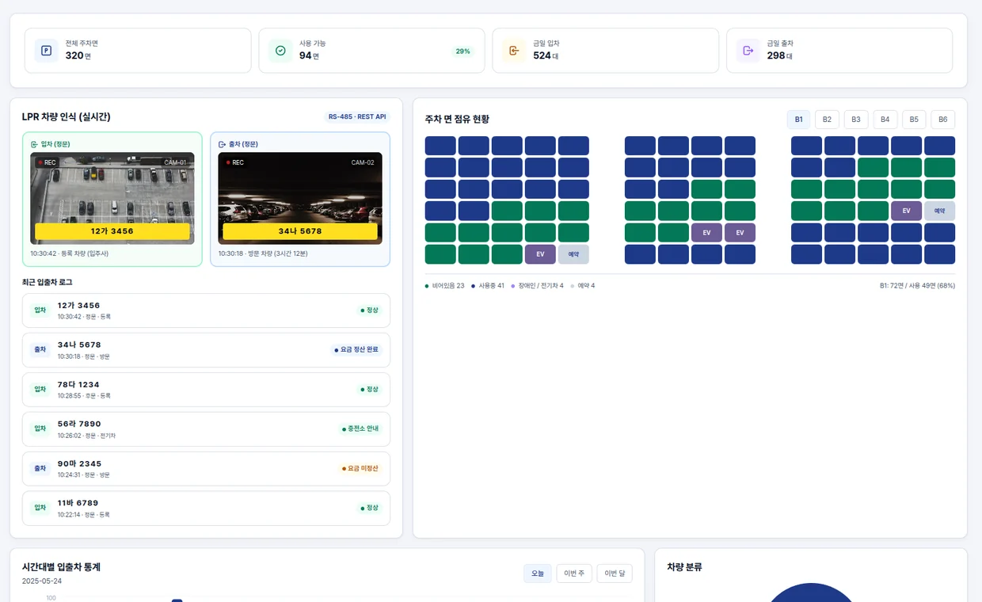The image size is (982, 602).
Task: Click the red REC indicator on CAM-01
Action: point(46,162)
